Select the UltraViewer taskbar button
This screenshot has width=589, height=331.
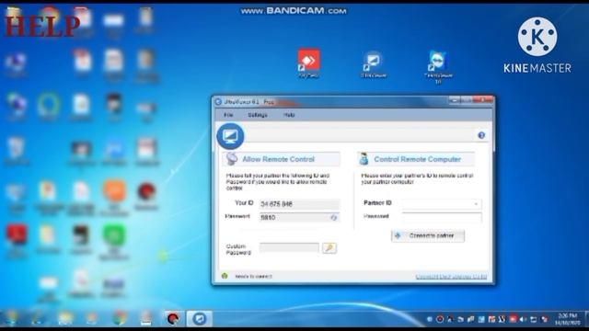pos(199,319)
